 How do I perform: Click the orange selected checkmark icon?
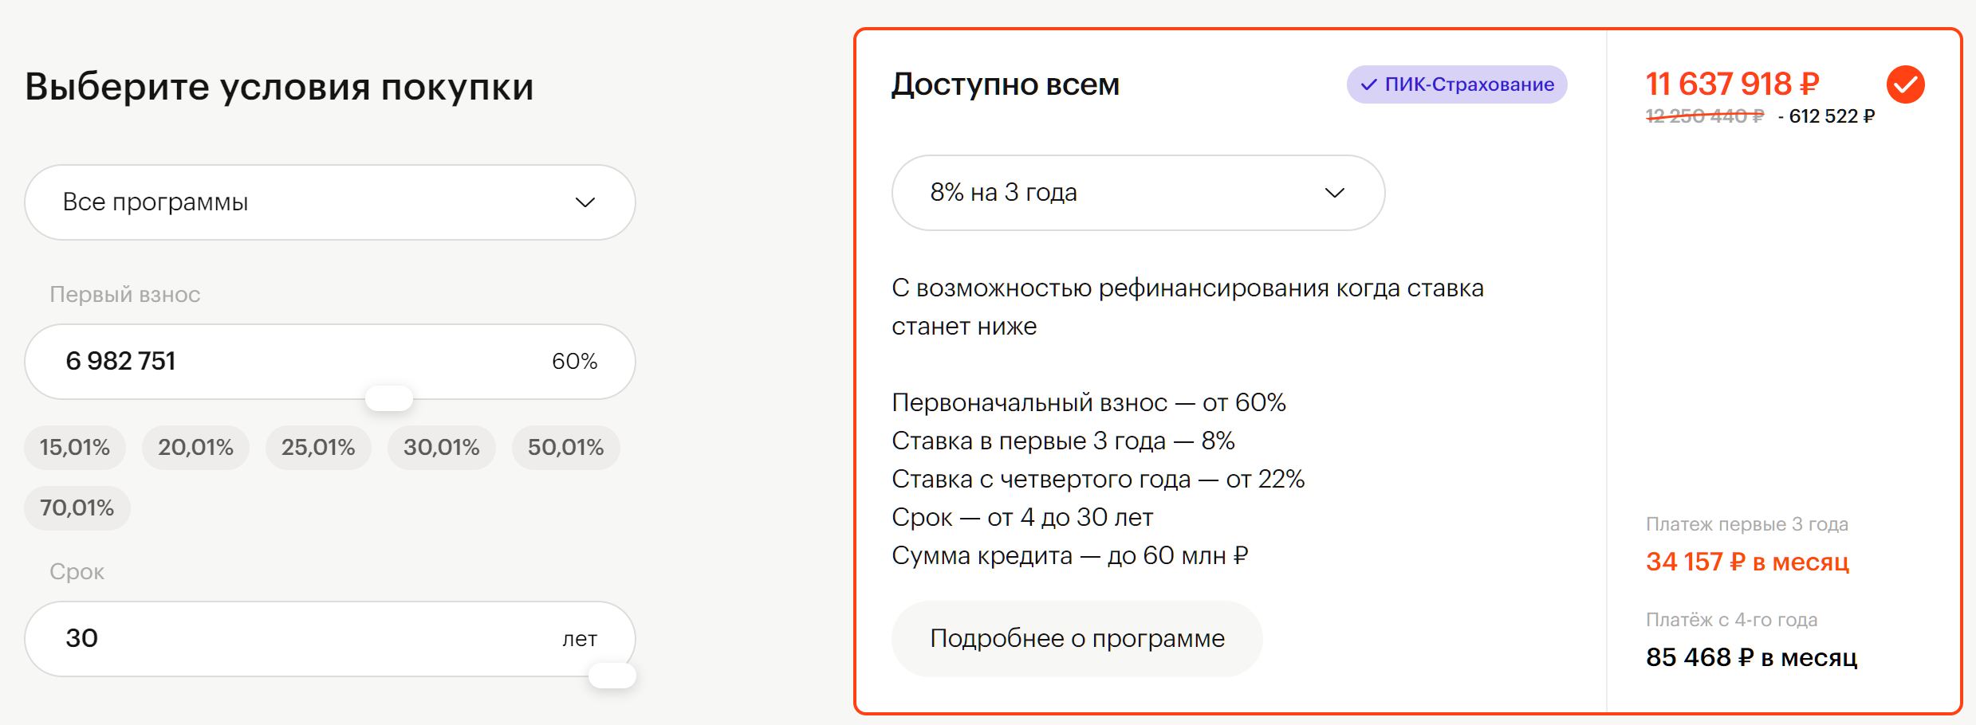1905,84
